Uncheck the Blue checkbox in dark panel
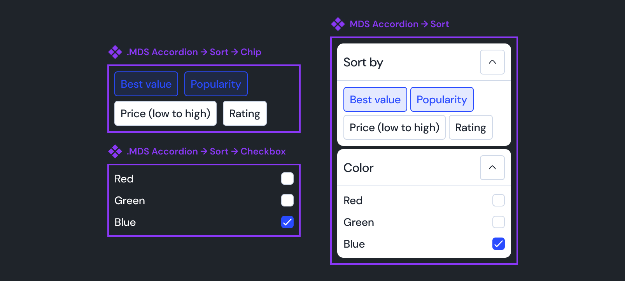This screenshot has width=625, height=281. (287, 222)
